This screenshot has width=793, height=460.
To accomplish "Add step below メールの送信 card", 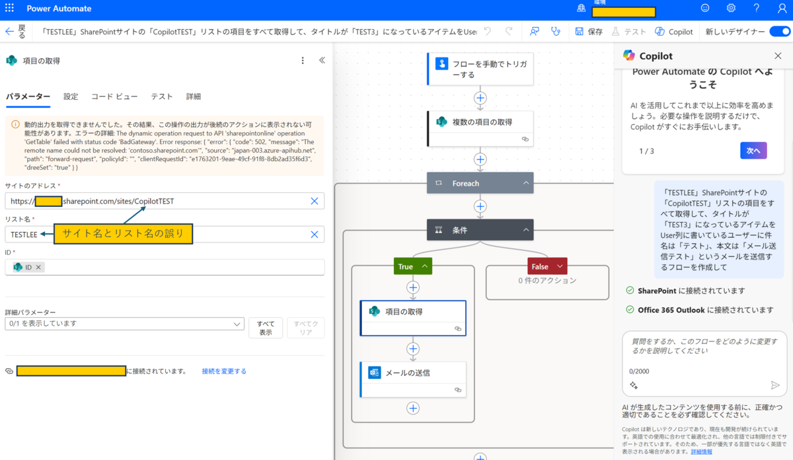I will point(413,408).
